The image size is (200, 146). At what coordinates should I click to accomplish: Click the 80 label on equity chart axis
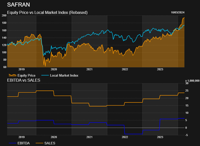point(5,60)
